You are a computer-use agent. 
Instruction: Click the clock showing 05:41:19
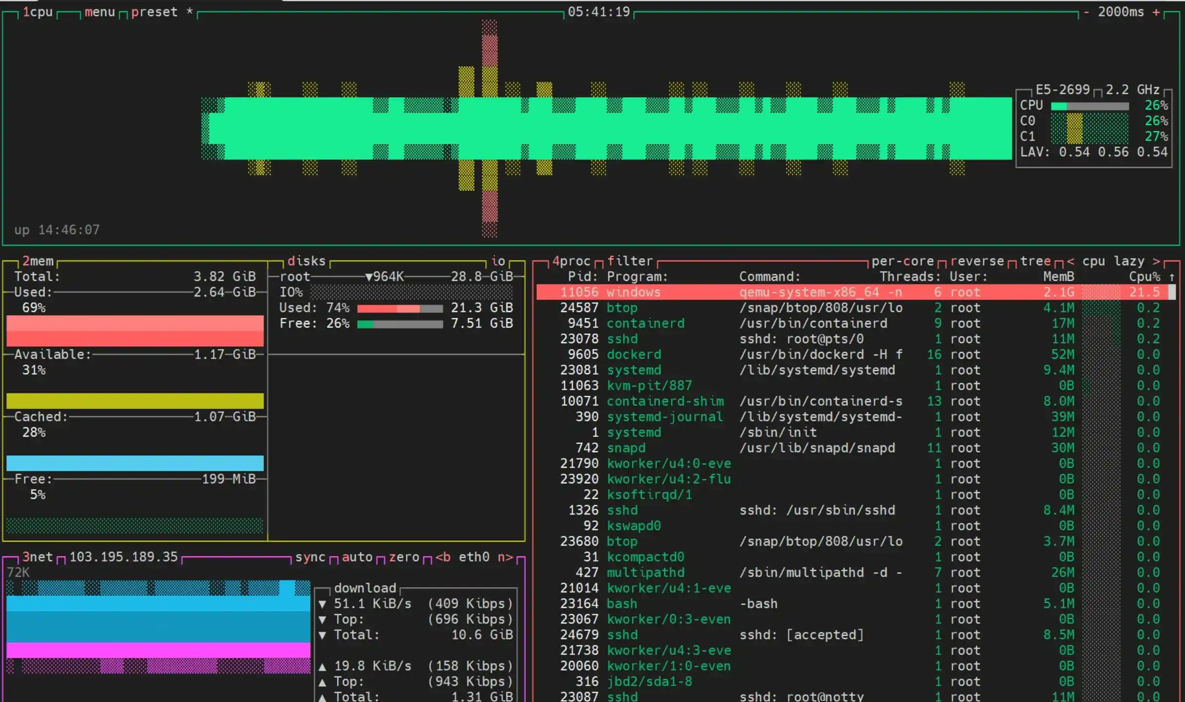pyautogui.click(x=599, y=12)
